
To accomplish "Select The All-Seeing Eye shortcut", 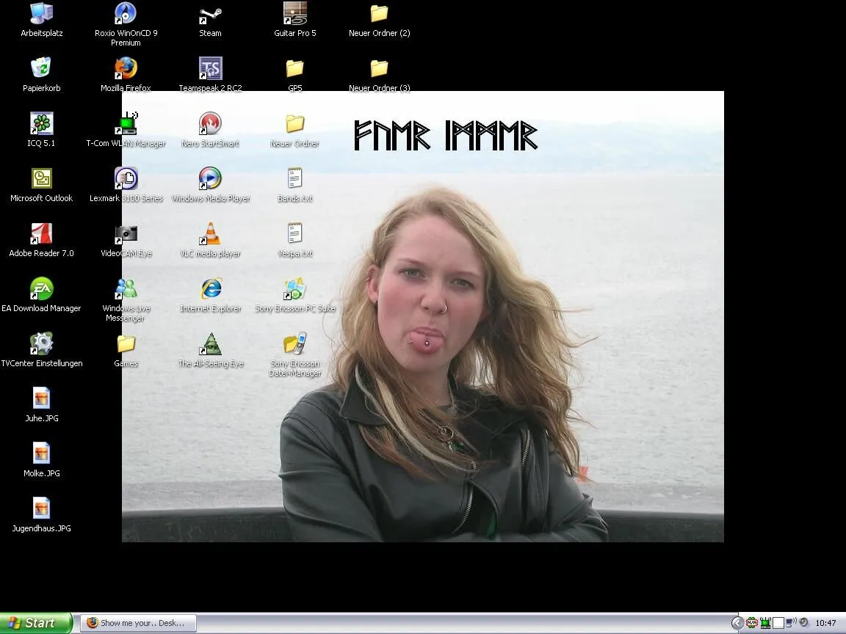I will point(210,344).
